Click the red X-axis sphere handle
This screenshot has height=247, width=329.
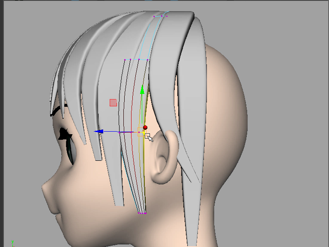tap(145, 127)
